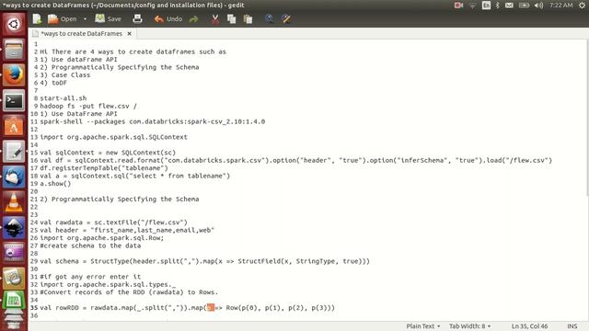
Task: Open Find search icon
Action: tap(269, 18)
